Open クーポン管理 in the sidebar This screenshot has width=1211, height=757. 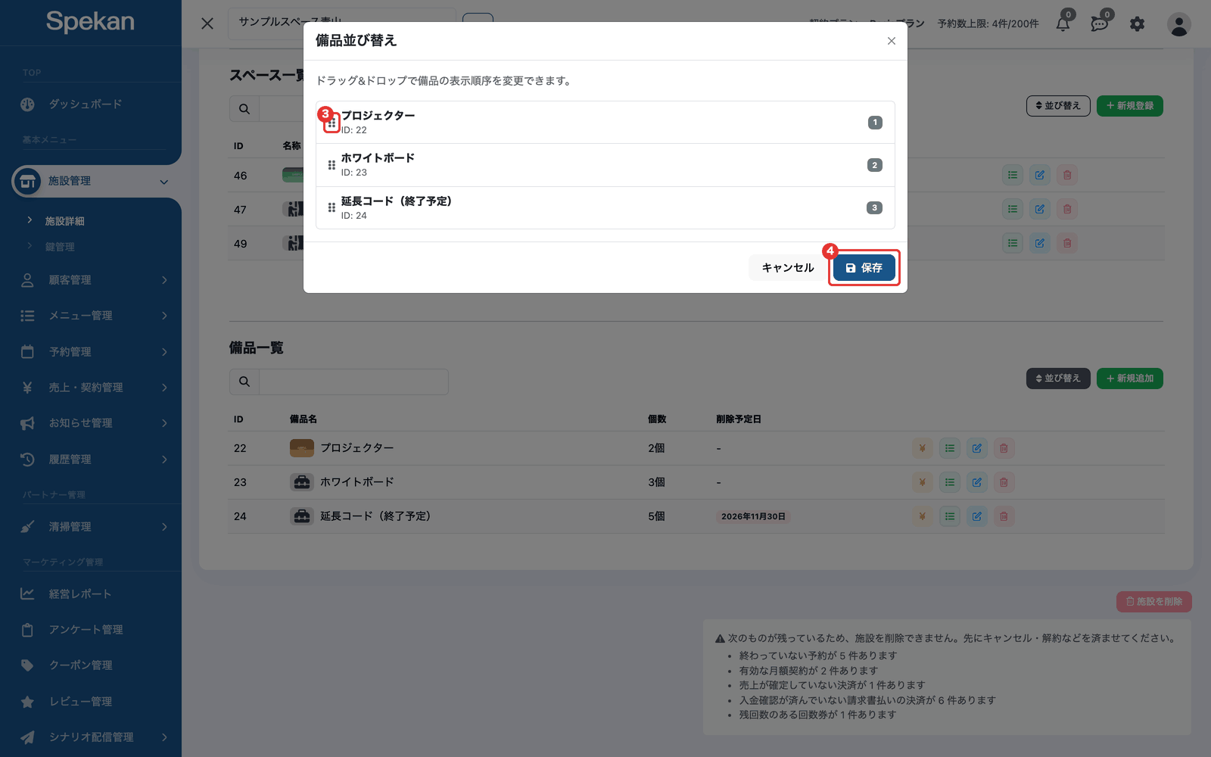[x=80, y=665]
